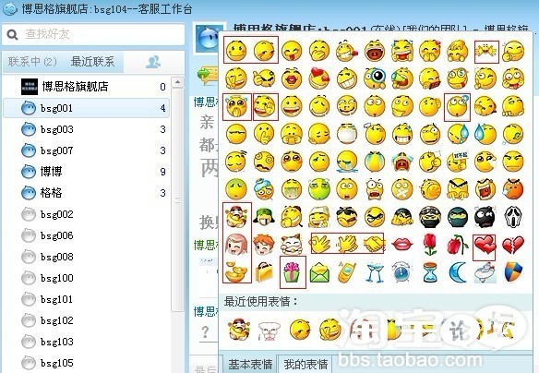
Task: Select the green sick face emoticon
Action: click(319, 188)
